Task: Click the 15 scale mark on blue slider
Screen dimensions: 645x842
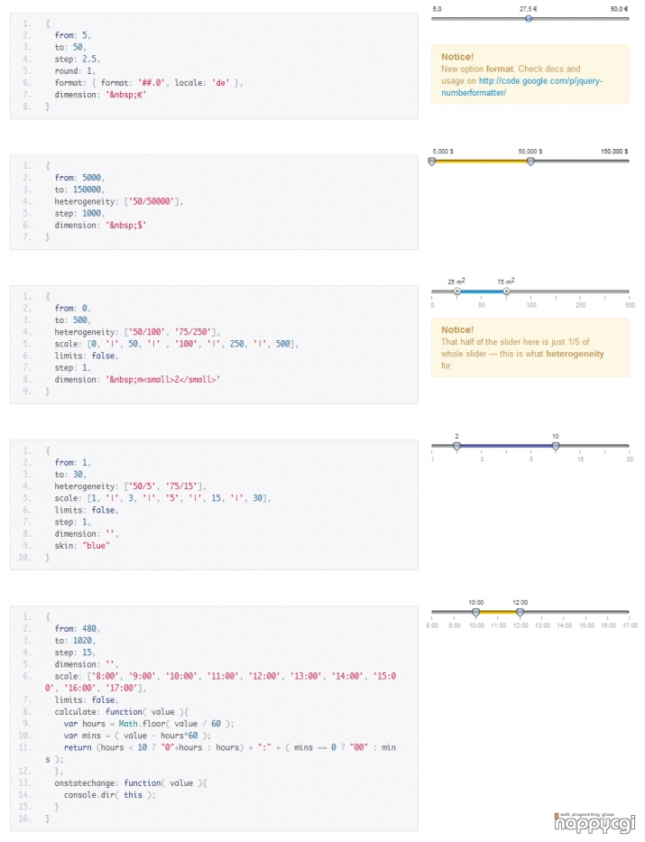Action: 580,459
